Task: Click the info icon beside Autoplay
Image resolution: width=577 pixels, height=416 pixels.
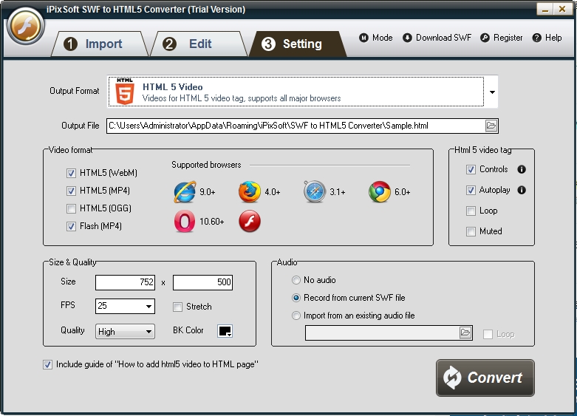Action: click(522, 190)
